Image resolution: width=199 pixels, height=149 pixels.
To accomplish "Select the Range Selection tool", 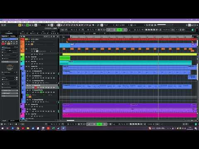I will [61, 25].
